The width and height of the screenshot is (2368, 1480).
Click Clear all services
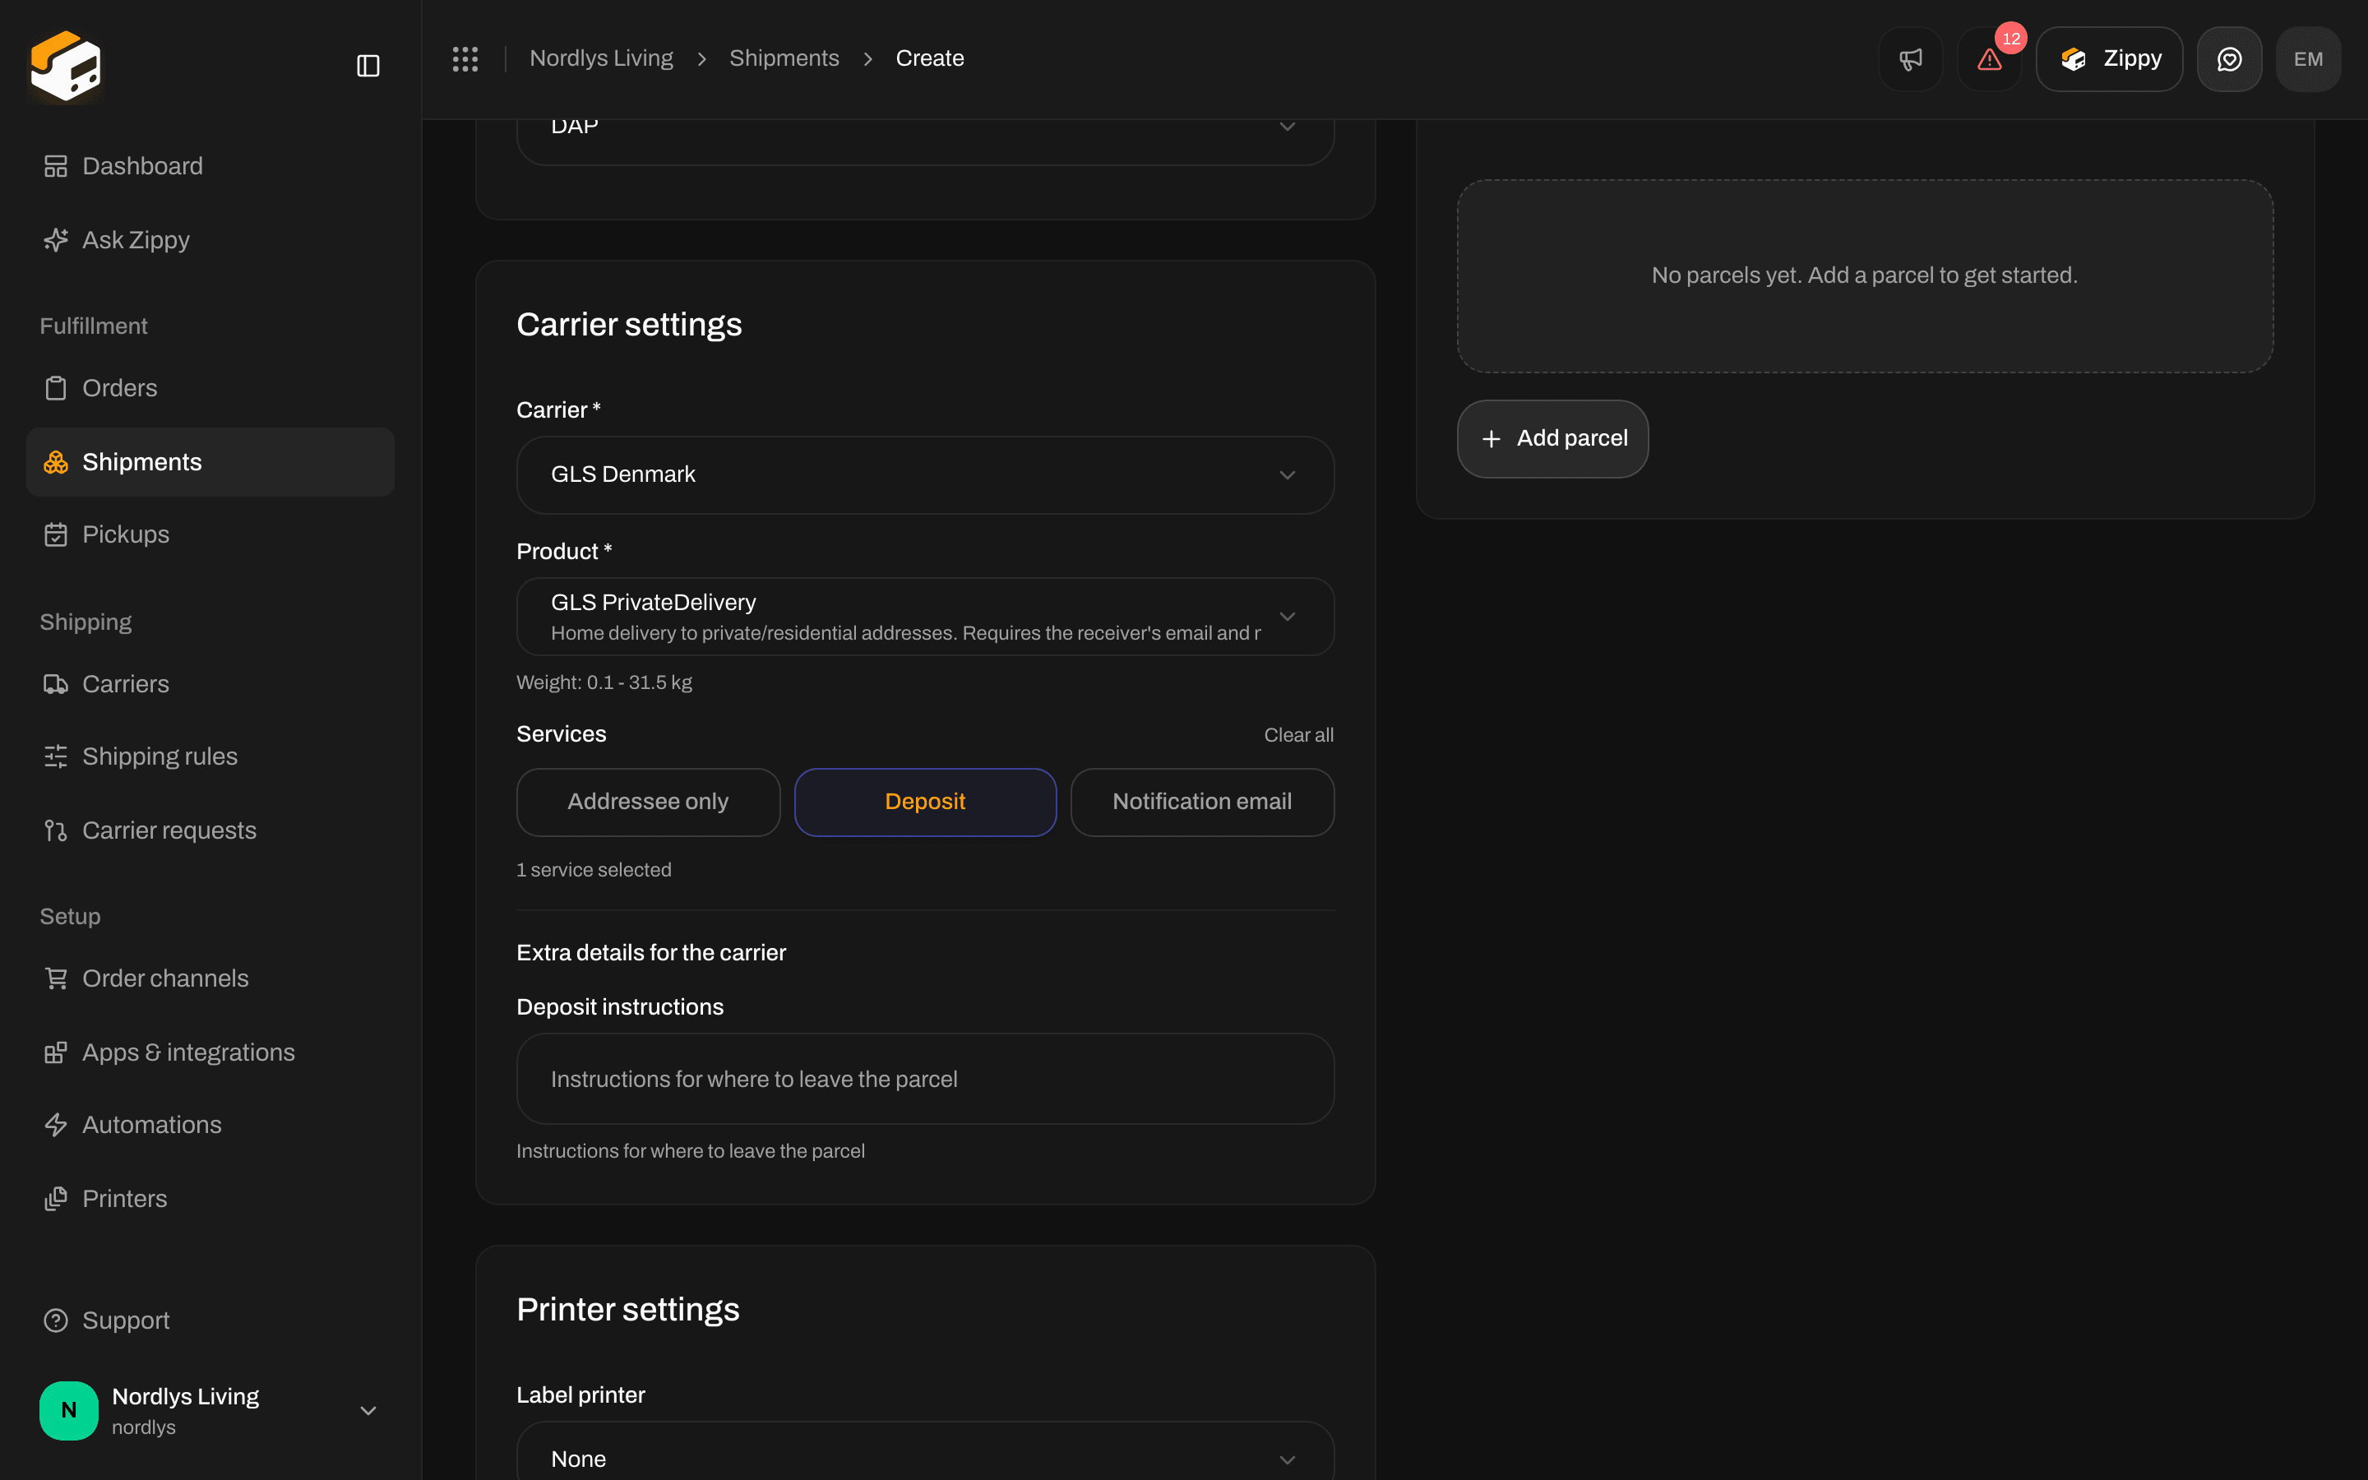(1298, 735)
